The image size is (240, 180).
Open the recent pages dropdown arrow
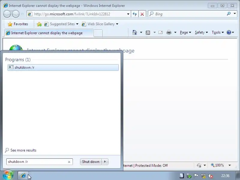(22, 14)
